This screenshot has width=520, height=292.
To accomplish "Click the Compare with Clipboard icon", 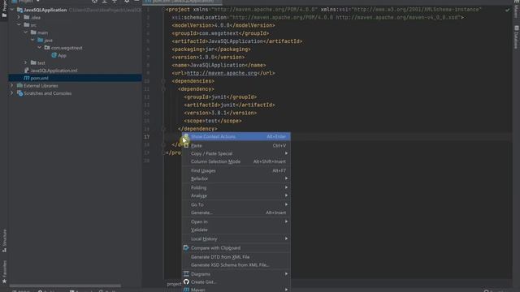I will tap(186, 247).
